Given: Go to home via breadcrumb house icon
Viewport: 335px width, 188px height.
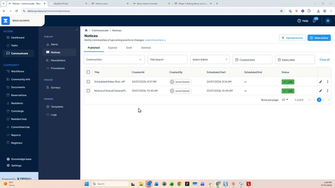Looking at the screenshot, I should point(86,30).
